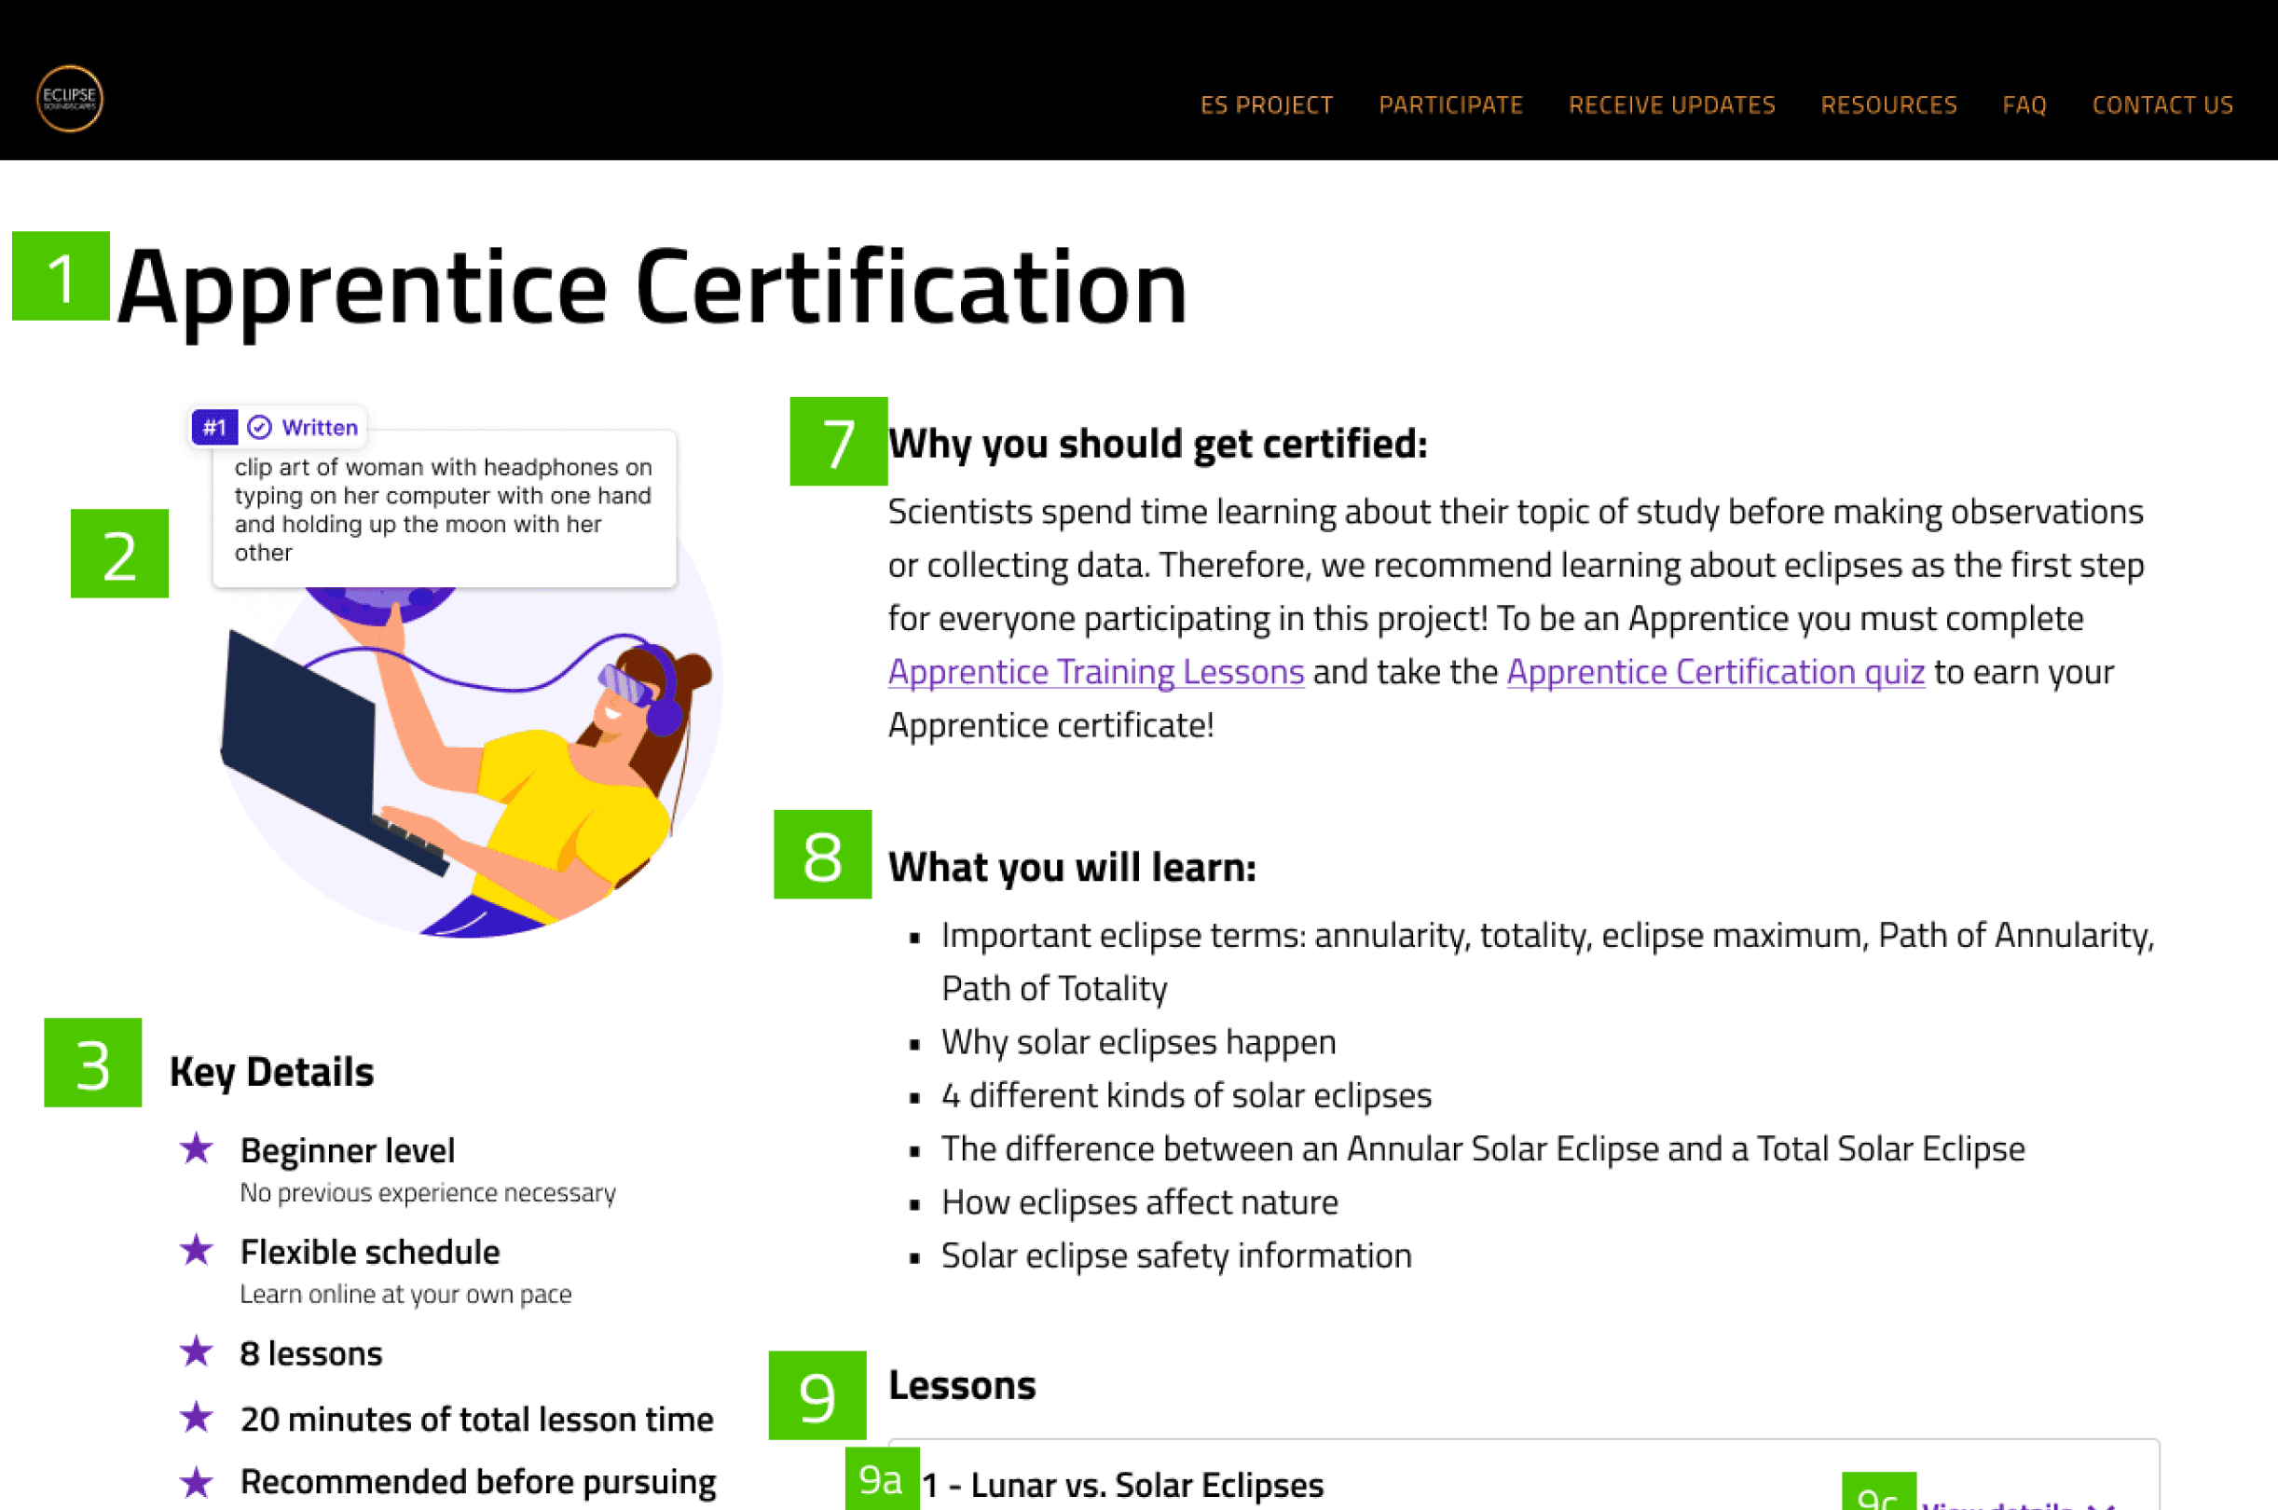Open the FAQ page
This screenshot has height=1510, width=2278.
(2024, 105)
